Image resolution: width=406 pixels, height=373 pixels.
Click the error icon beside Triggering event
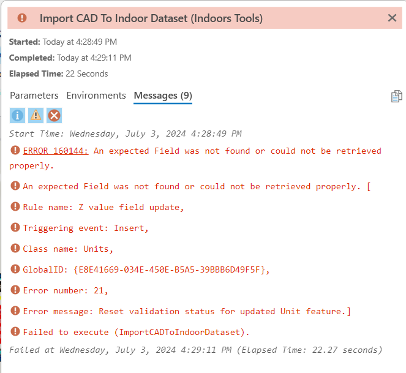[x=15, y=228]
